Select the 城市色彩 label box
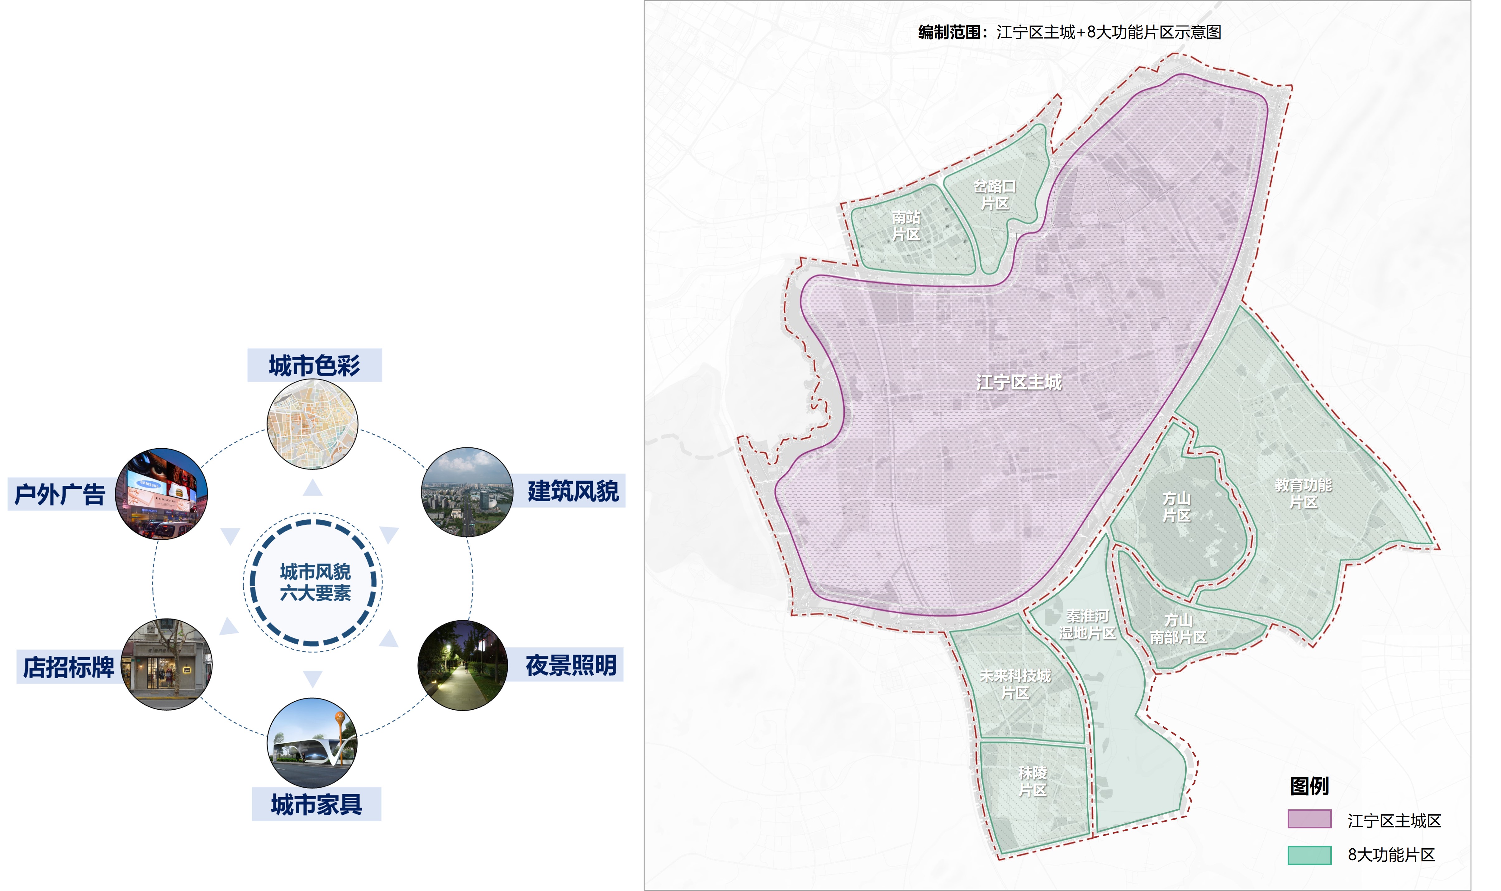 click(x=315, y=365)
